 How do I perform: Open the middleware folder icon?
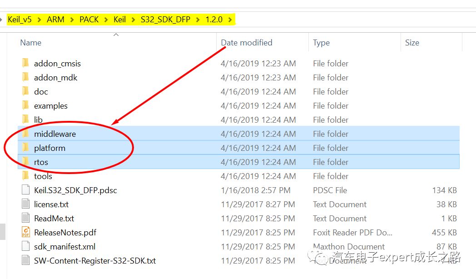pos(26,134)
